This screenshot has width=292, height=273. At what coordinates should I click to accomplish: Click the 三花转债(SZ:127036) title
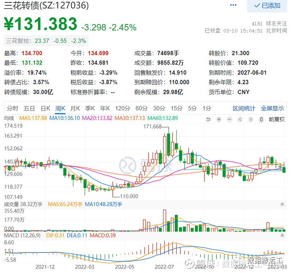pyautogui.click(x=46, y=5)
